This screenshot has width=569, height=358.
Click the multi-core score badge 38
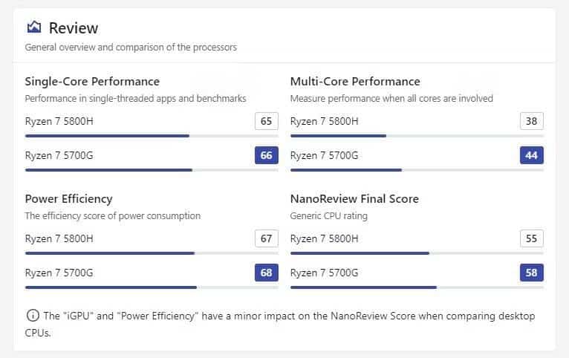[x=531, y=121]
